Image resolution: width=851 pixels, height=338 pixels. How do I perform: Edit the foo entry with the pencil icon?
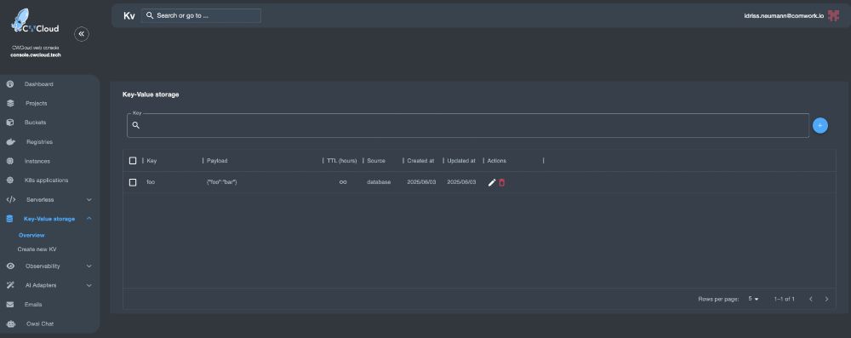pyautogui.click(x=492, y=182)
